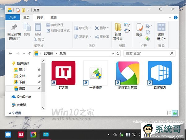Open the new item dropdown icon
Image resolution: width=186 pixels, height=140 pixels.
(127, 25)
